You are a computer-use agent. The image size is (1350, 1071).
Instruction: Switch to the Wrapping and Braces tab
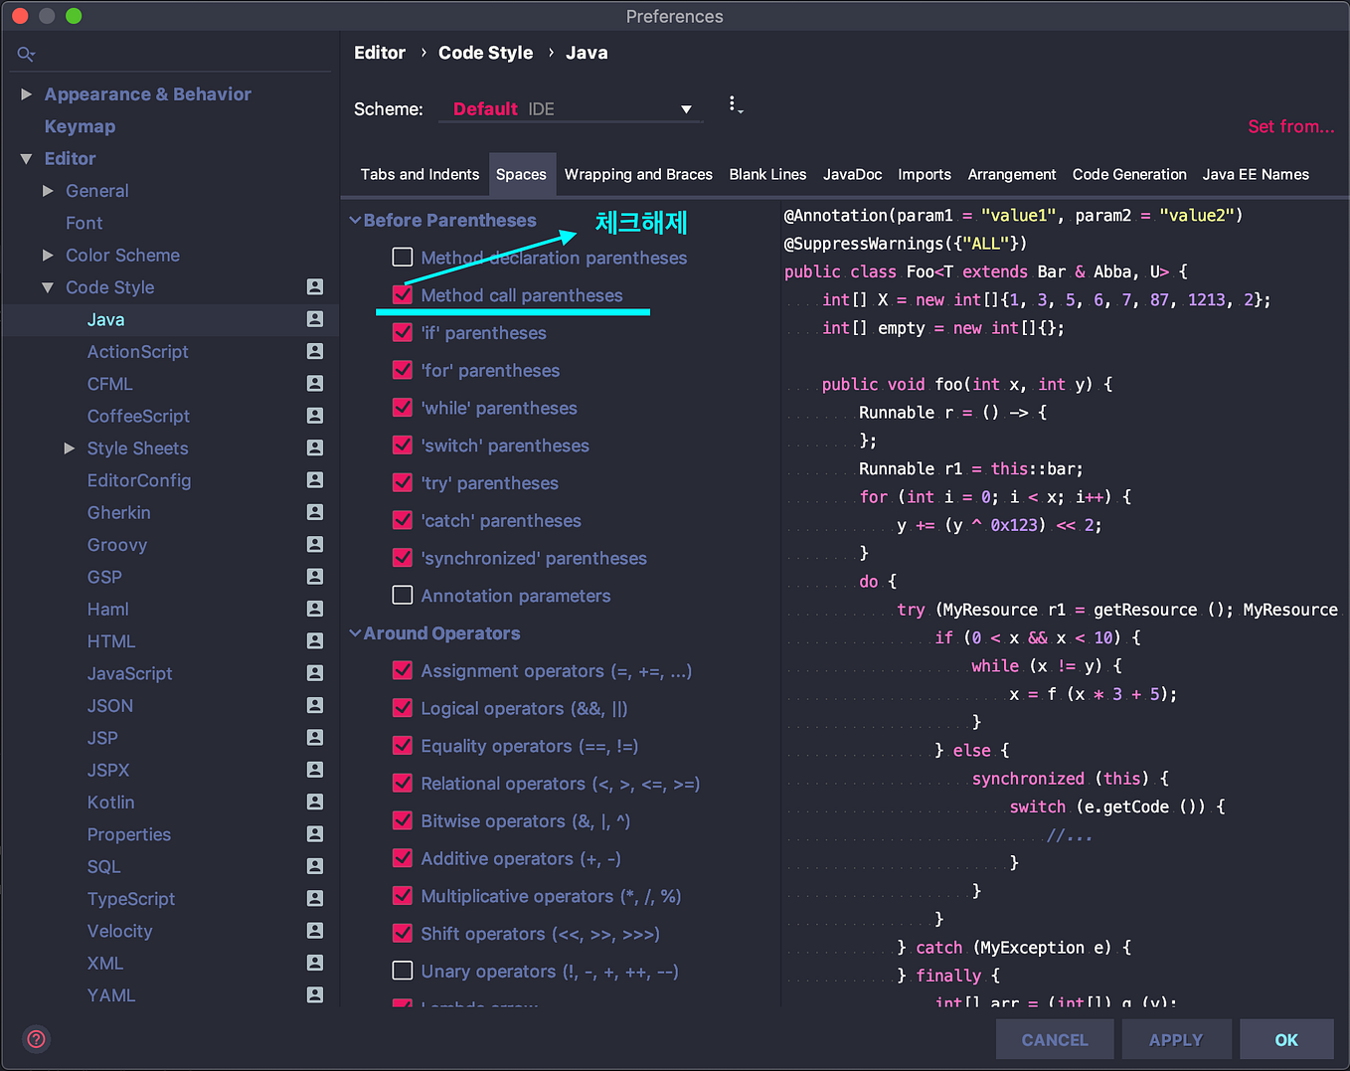[x=638, y=174]
